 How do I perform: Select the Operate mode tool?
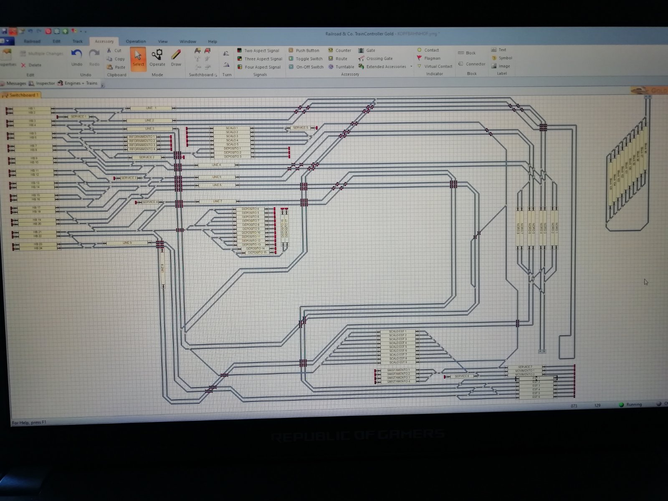[157, 58]
